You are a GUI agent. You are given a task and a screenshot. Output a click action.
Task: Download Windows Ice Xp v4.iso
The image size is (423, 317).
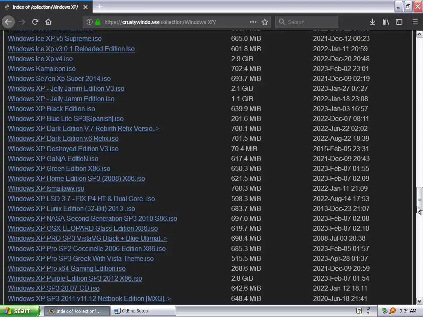coord(40,59)
